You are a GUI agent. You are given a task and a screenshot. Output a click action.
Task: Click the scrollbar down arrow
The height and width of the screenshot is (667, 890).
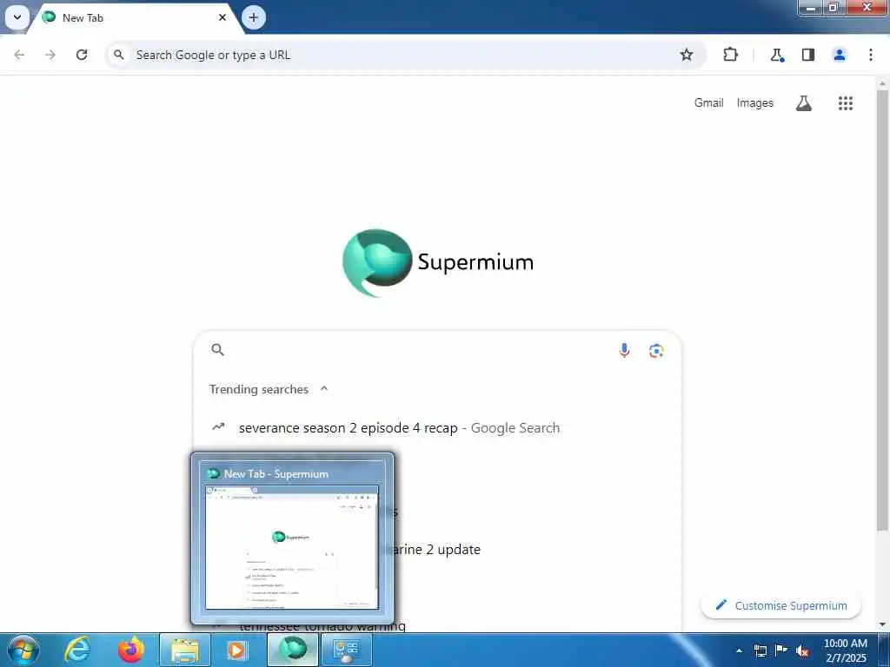click(882, 624)
